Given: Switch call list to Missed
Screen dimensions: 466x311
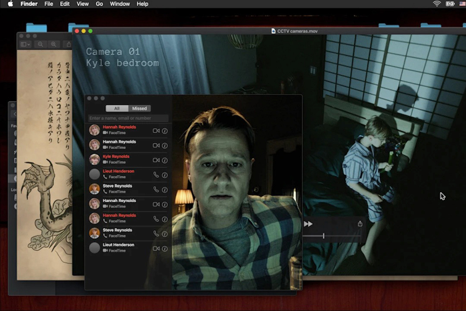Looking at the screenshot, I should [139, 109].
